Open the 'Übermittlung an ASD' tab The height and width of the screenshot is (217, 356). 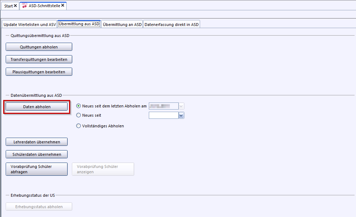coord(122,24)
